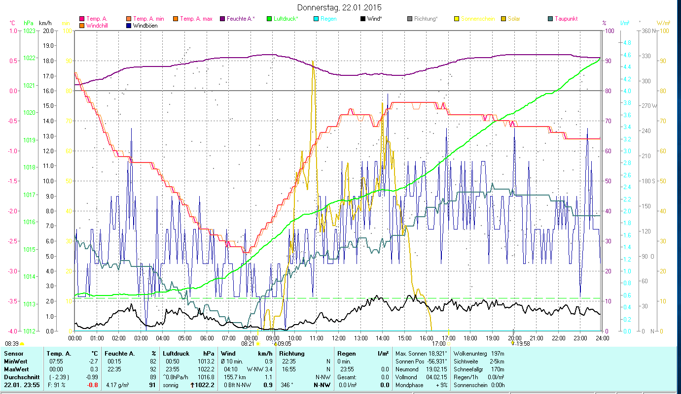Click the date title Donnerstag, 22.01.2015
The height and width of the screenshot is (394, 681).
click(340, 7)
